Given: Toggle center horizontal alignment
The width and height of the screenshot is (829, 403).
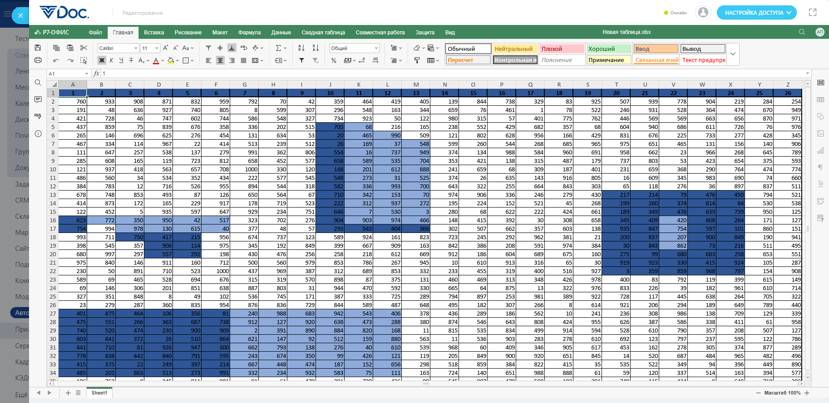Looking at the screenshot, I should tap(220, 60).
